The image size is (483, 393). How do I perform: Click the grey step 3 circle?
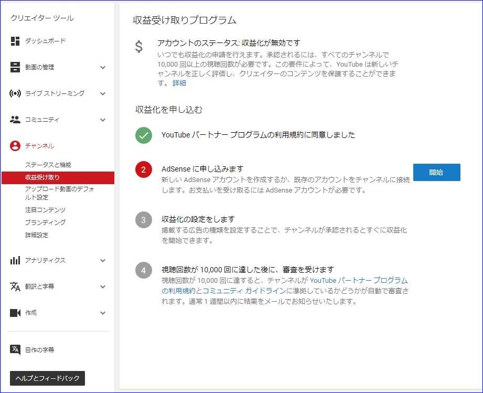tap(144, 220)
